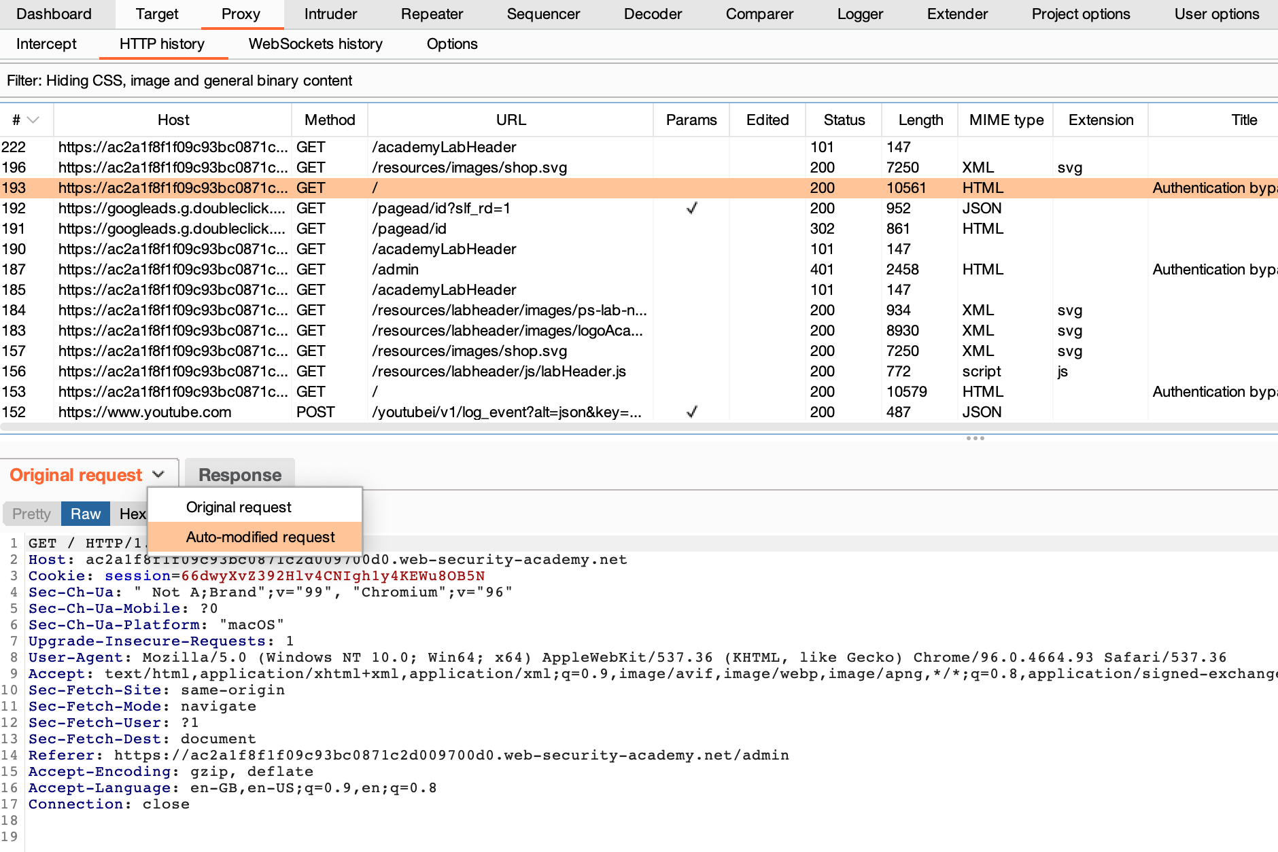This screenshot has width=1278, height=852.
Task: Switch to Pretty formatting view
Action: click(x=31, y=514)
